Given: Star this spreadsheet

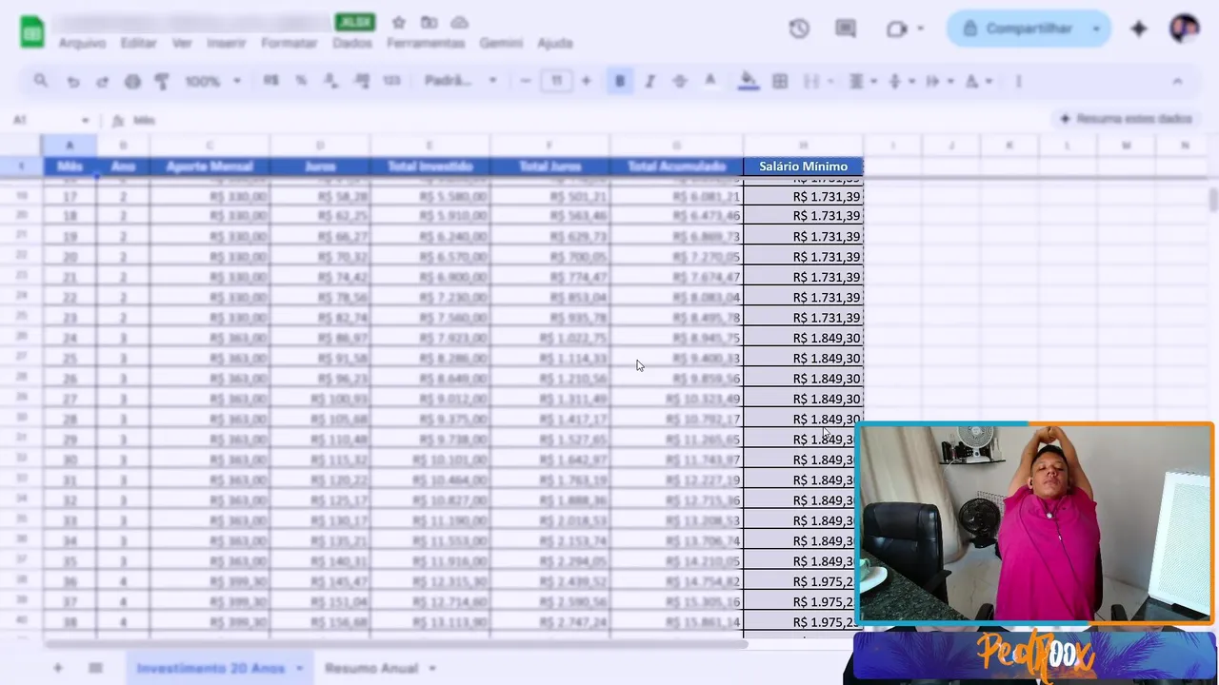Looking at the screenshot, I should (x=399, y=23).
